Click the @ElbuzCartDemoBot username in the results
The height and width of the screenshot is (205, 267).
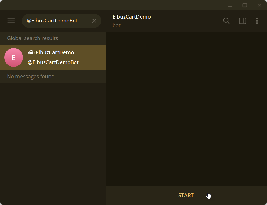click(53, 62)
